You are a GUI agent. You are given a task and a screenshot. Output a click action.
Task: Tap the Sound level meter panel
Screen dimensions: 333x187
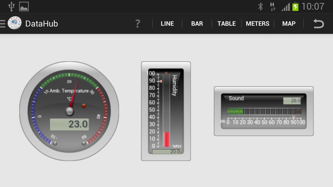264,111
